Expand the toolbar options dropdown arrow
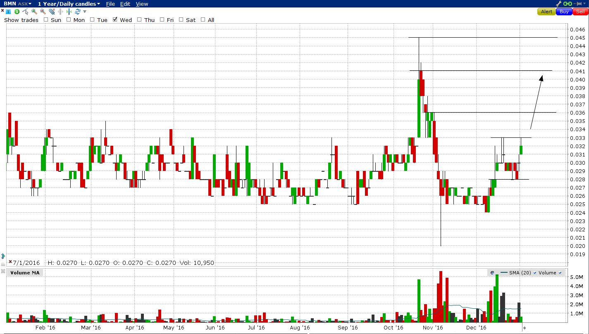589x334 pixels. [x=85, y=12]
